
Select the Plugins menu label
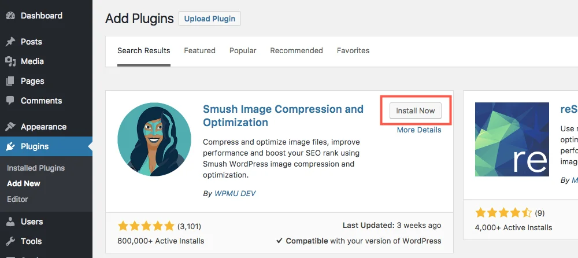[35, 146]
